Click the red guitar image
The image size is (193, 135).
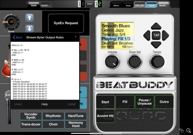[6, 62]
